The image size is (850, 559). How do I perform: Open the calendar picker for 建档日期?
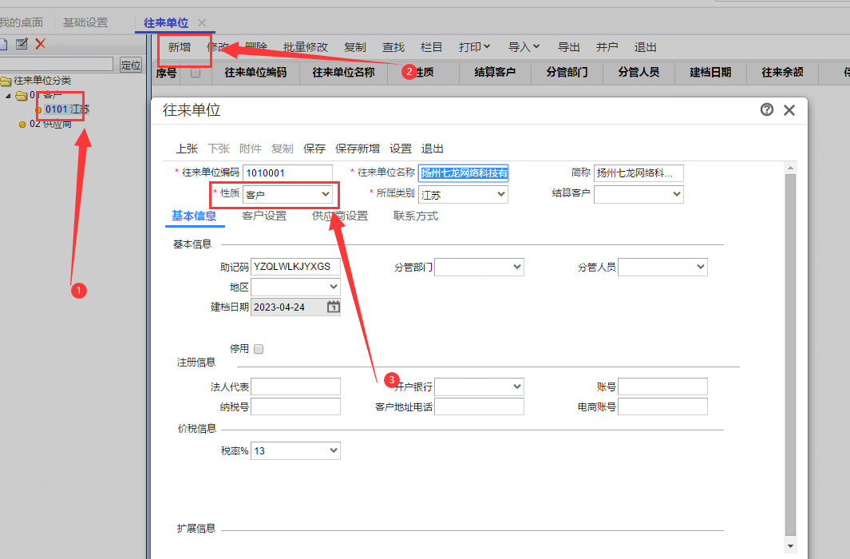pos(334,307)
